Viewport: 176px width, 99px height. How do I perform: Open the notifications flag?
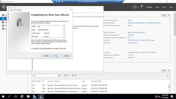click(x=142, y=7)
